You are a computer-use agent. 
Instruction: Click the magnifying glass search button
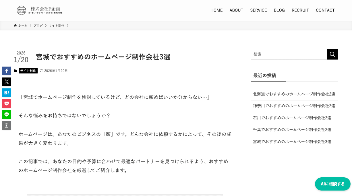click(x=332, y=54)
